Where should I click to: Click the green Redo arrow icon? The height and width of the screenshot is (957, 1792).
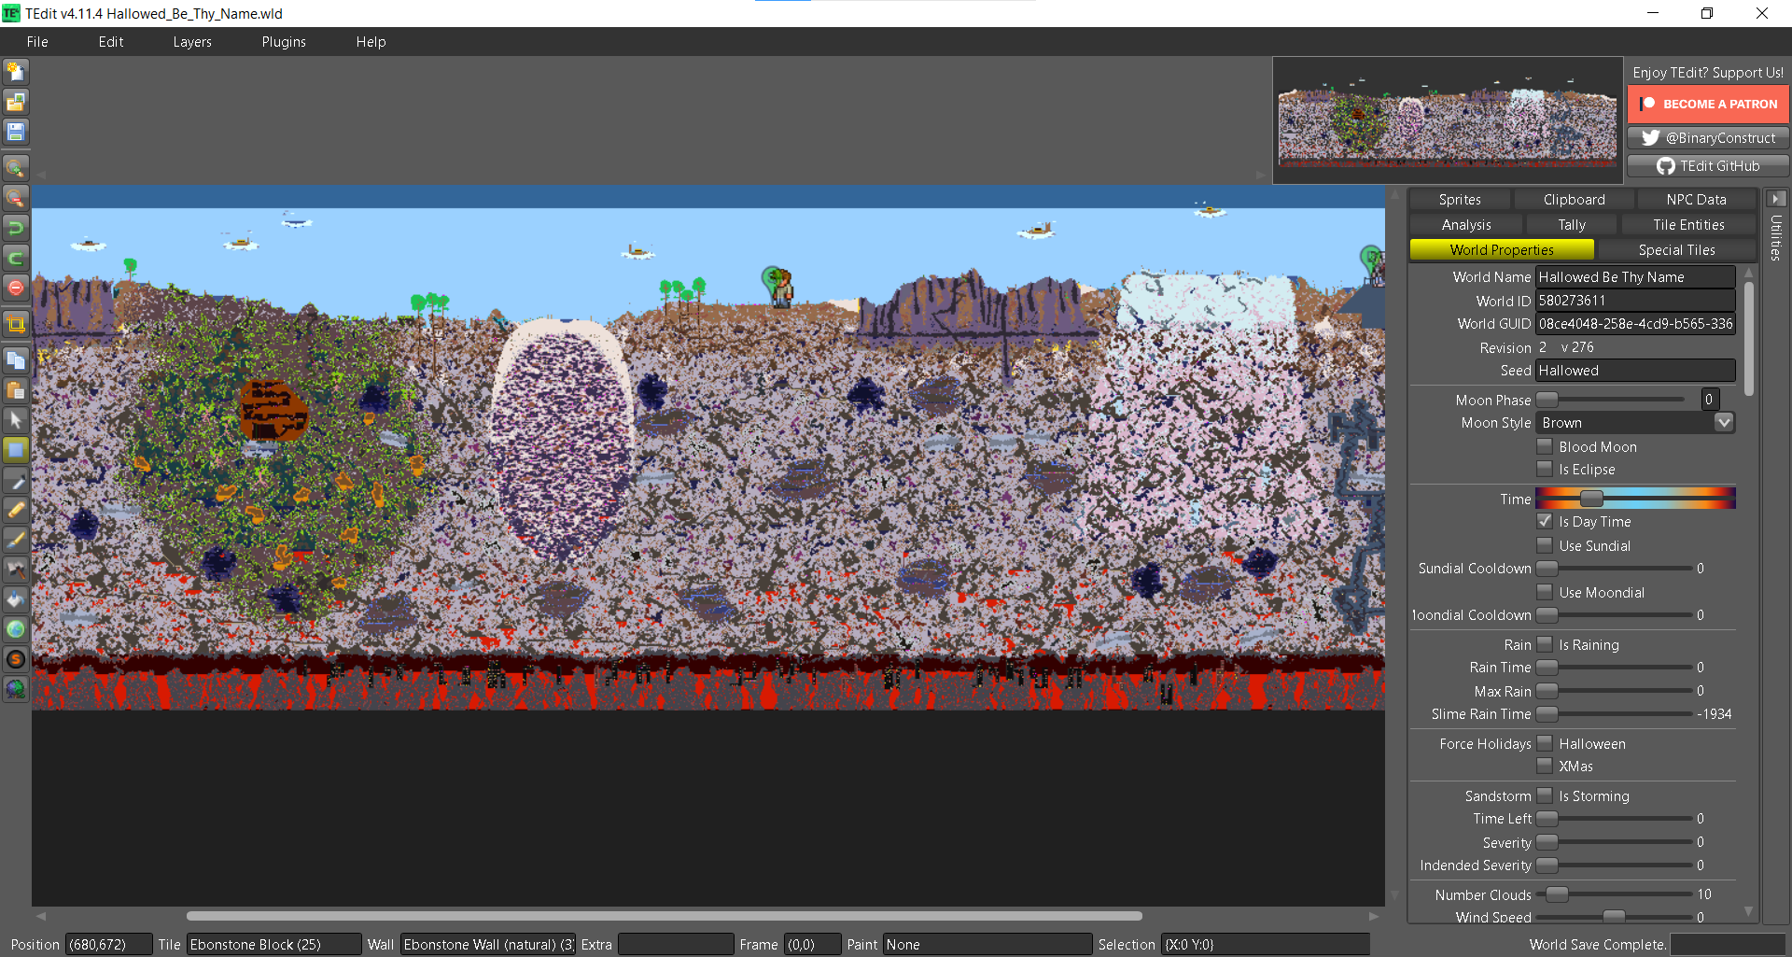16,258
